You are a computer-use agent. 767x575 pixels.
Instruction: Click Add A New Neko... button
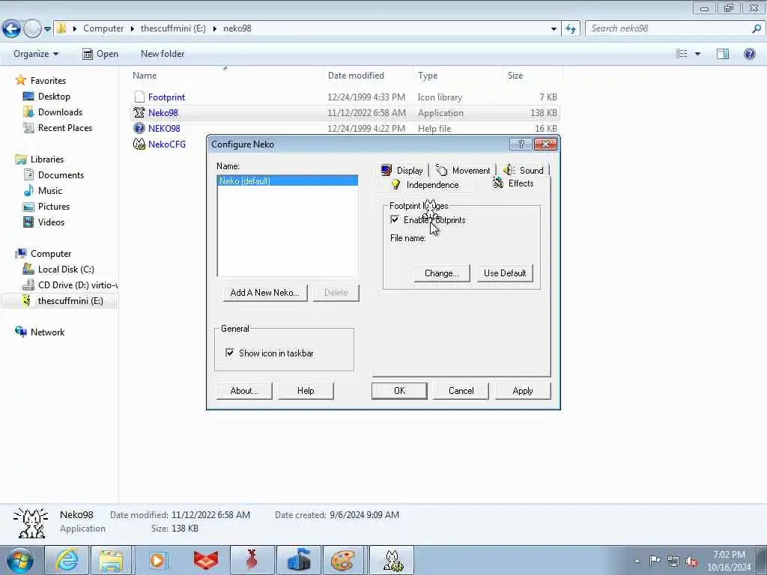click(264, 293)
